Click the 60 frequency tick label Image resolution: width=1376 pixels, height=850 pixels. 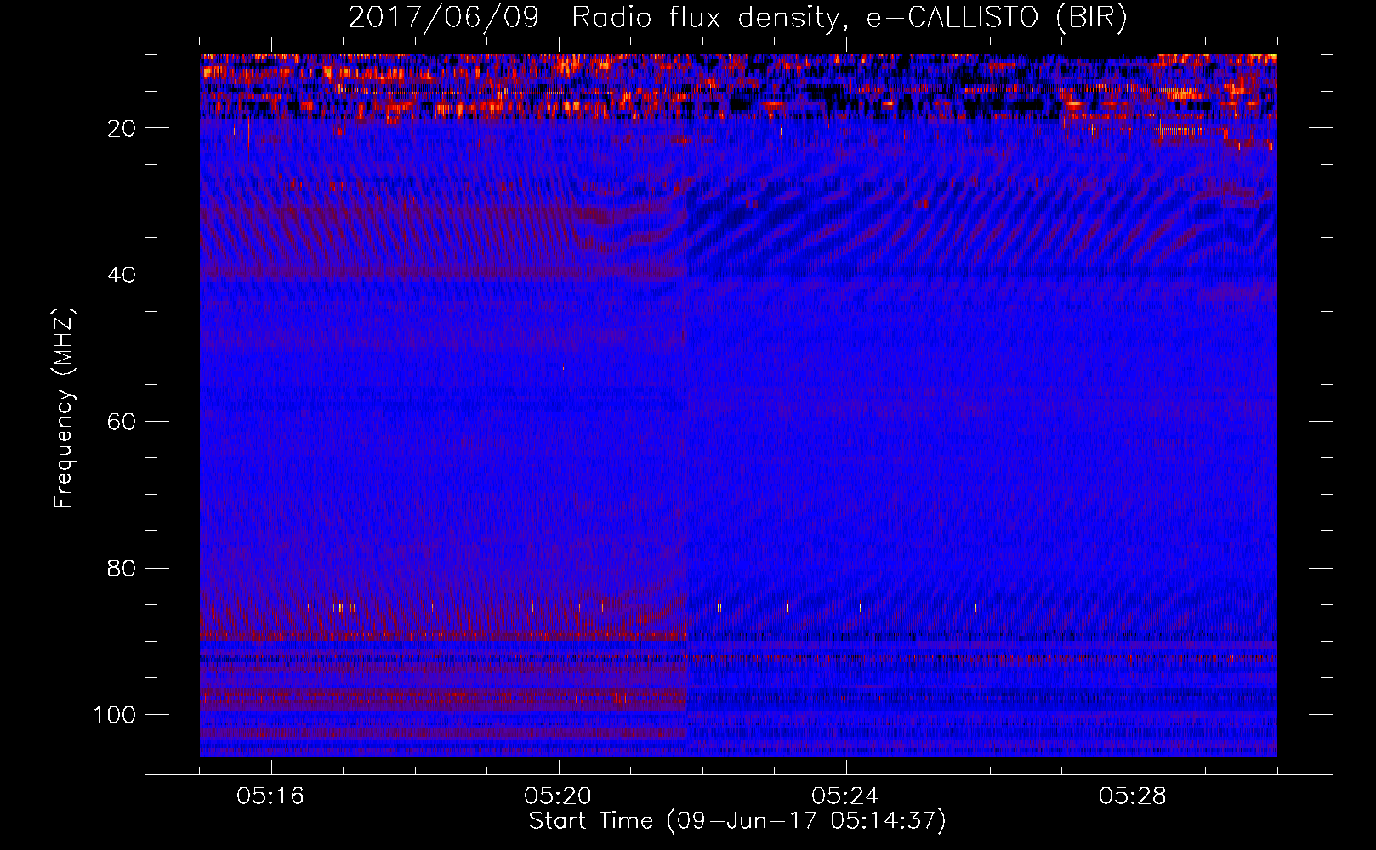click(x=122, y=422)
